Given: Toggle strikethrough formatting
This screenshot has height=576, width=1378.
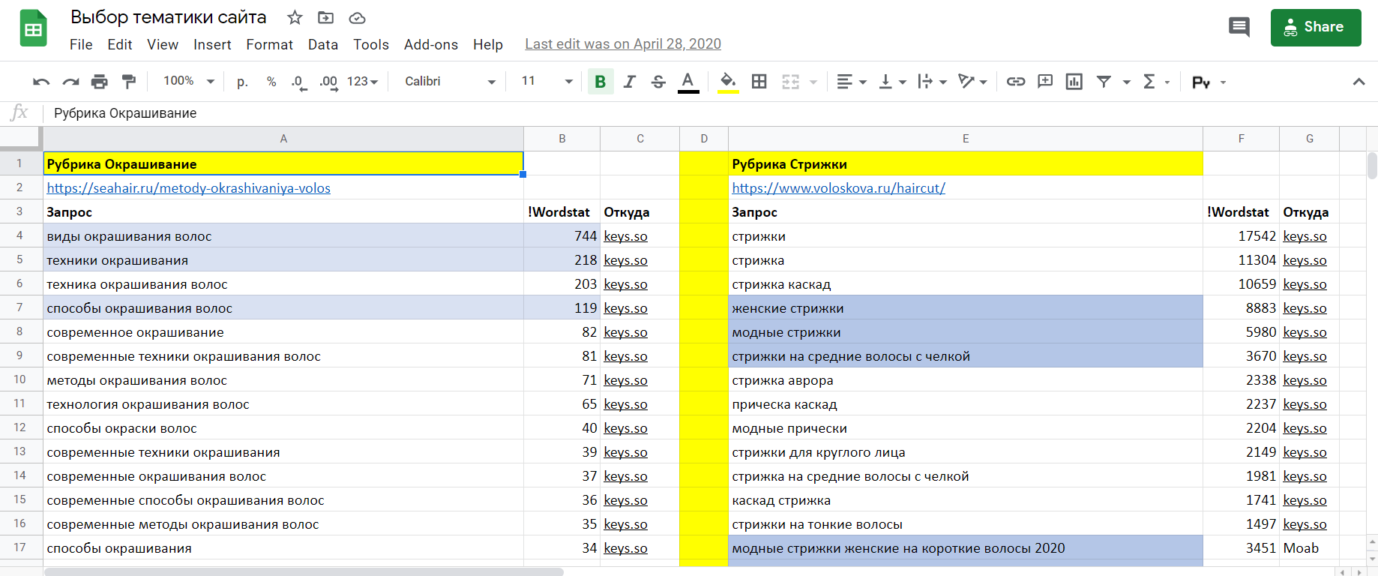Looking at the screenshot, I should click(x=658, y=82).
